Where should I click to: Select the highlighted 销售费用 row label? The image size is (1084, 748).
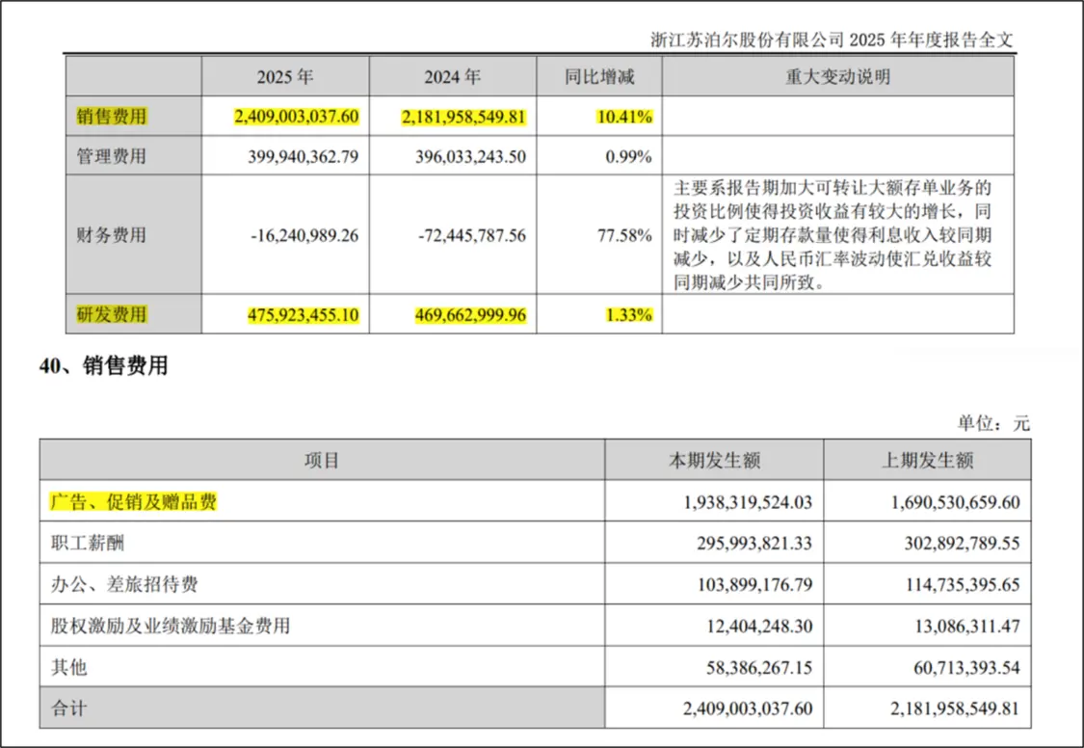(x=112, y=116)
